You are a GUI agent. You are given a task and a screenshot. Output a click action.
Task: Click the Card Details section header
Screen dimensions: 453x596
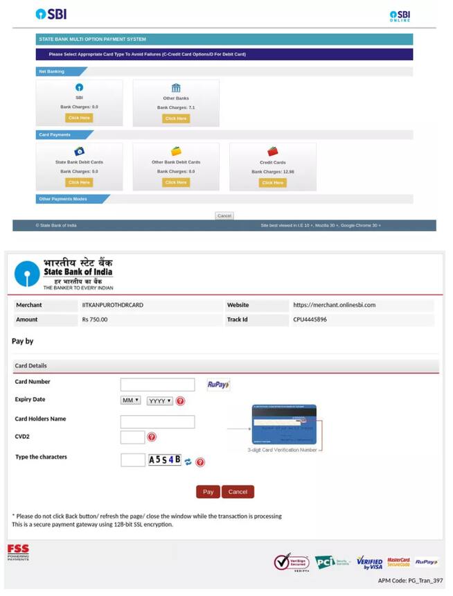[226, 366]
